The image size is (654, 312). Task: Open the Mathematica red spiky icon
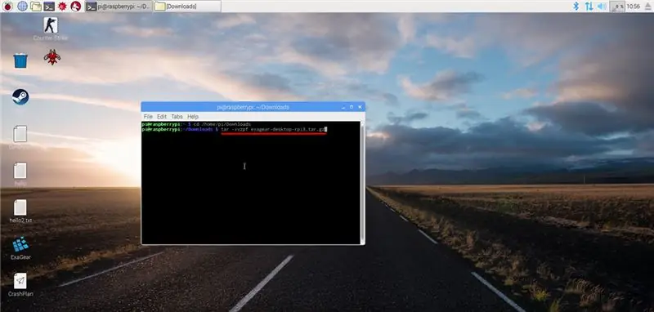click(62, 6)
